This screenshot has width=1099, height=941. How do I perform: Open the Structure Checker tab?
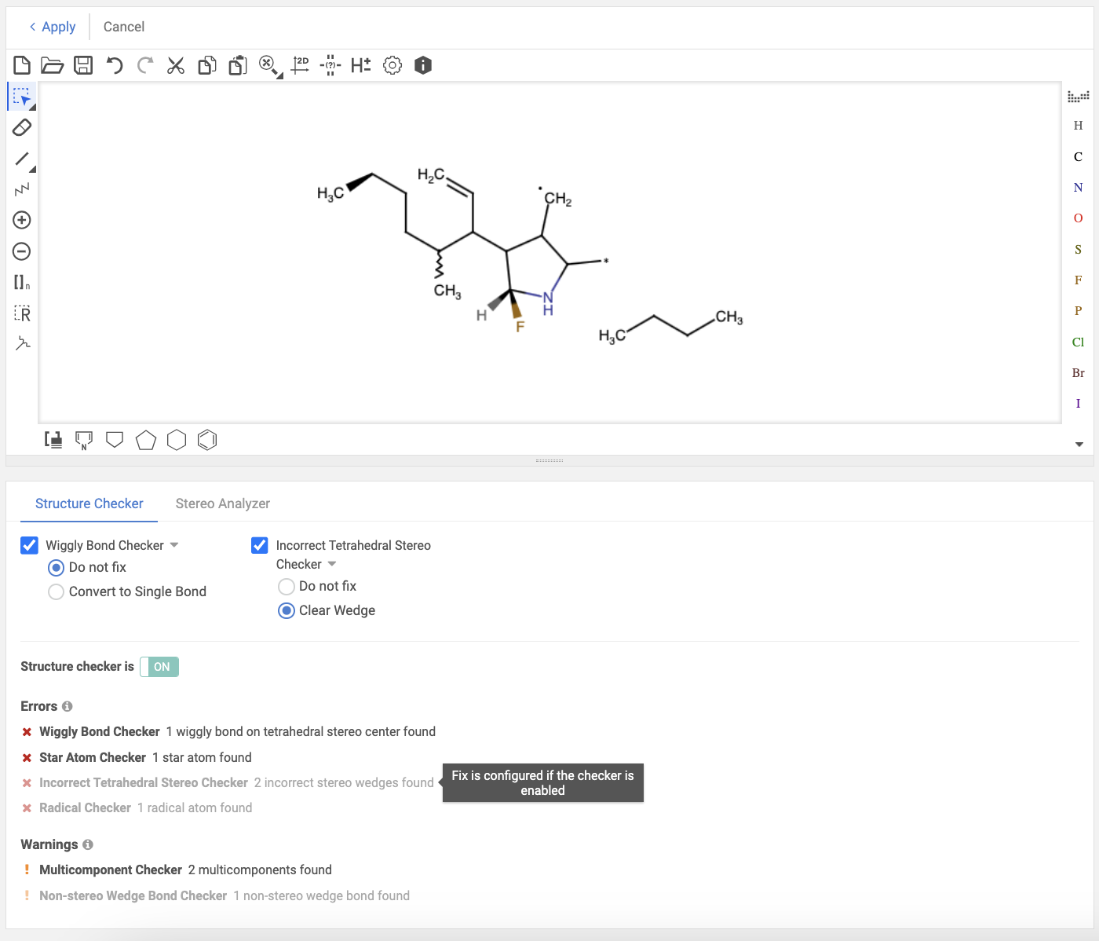coord(89,503)
